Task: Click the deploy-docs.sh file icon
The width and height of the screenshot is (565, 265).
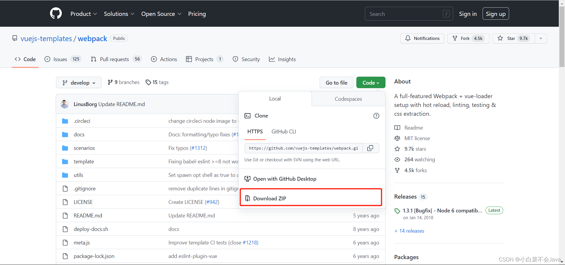Action: tap(65, 229)
